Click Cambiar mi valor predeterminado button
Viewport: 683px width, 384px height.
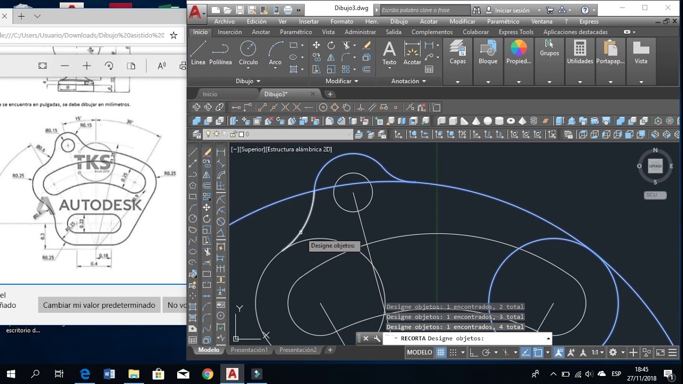99,305
